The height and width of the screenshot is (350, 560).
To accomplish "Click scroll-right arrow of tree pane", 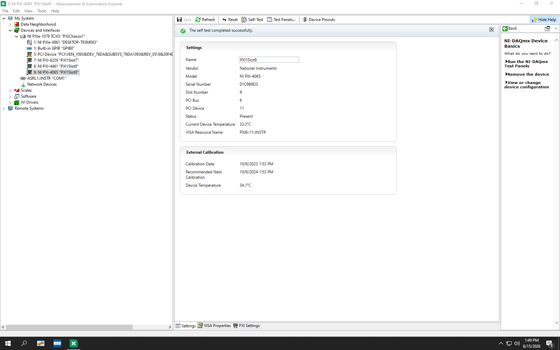I will point(170,327).
